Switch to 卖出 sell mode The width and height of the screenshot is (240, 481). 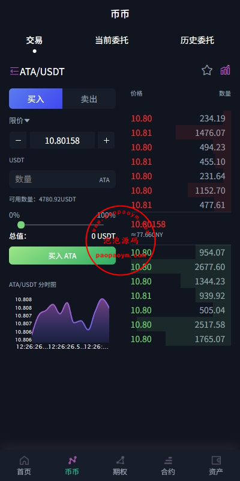point(89,99)
